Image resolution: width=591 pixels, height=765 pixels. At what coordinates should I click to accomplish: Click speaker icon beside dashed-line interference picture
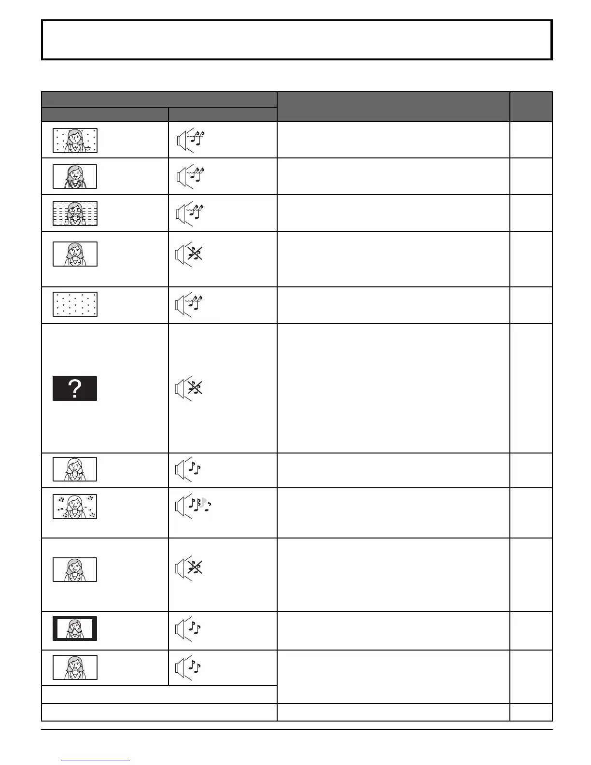tap(189, 213)
